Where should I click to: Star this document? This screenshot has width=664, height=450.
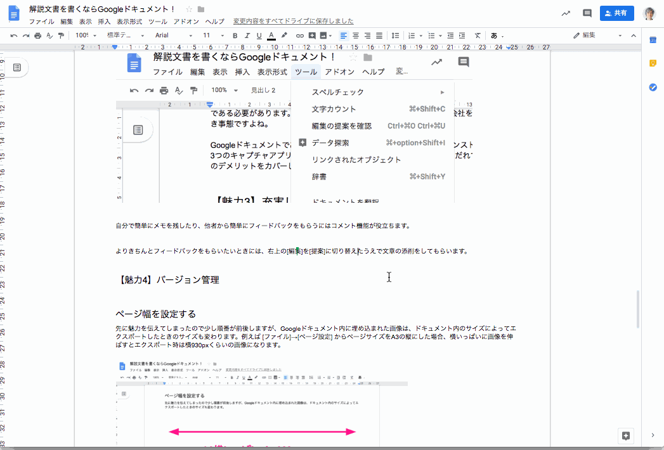(189, 10)
